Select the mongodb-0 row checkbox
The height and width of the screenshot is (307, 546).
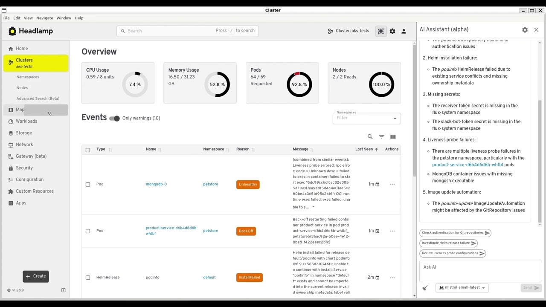point(88,185)
